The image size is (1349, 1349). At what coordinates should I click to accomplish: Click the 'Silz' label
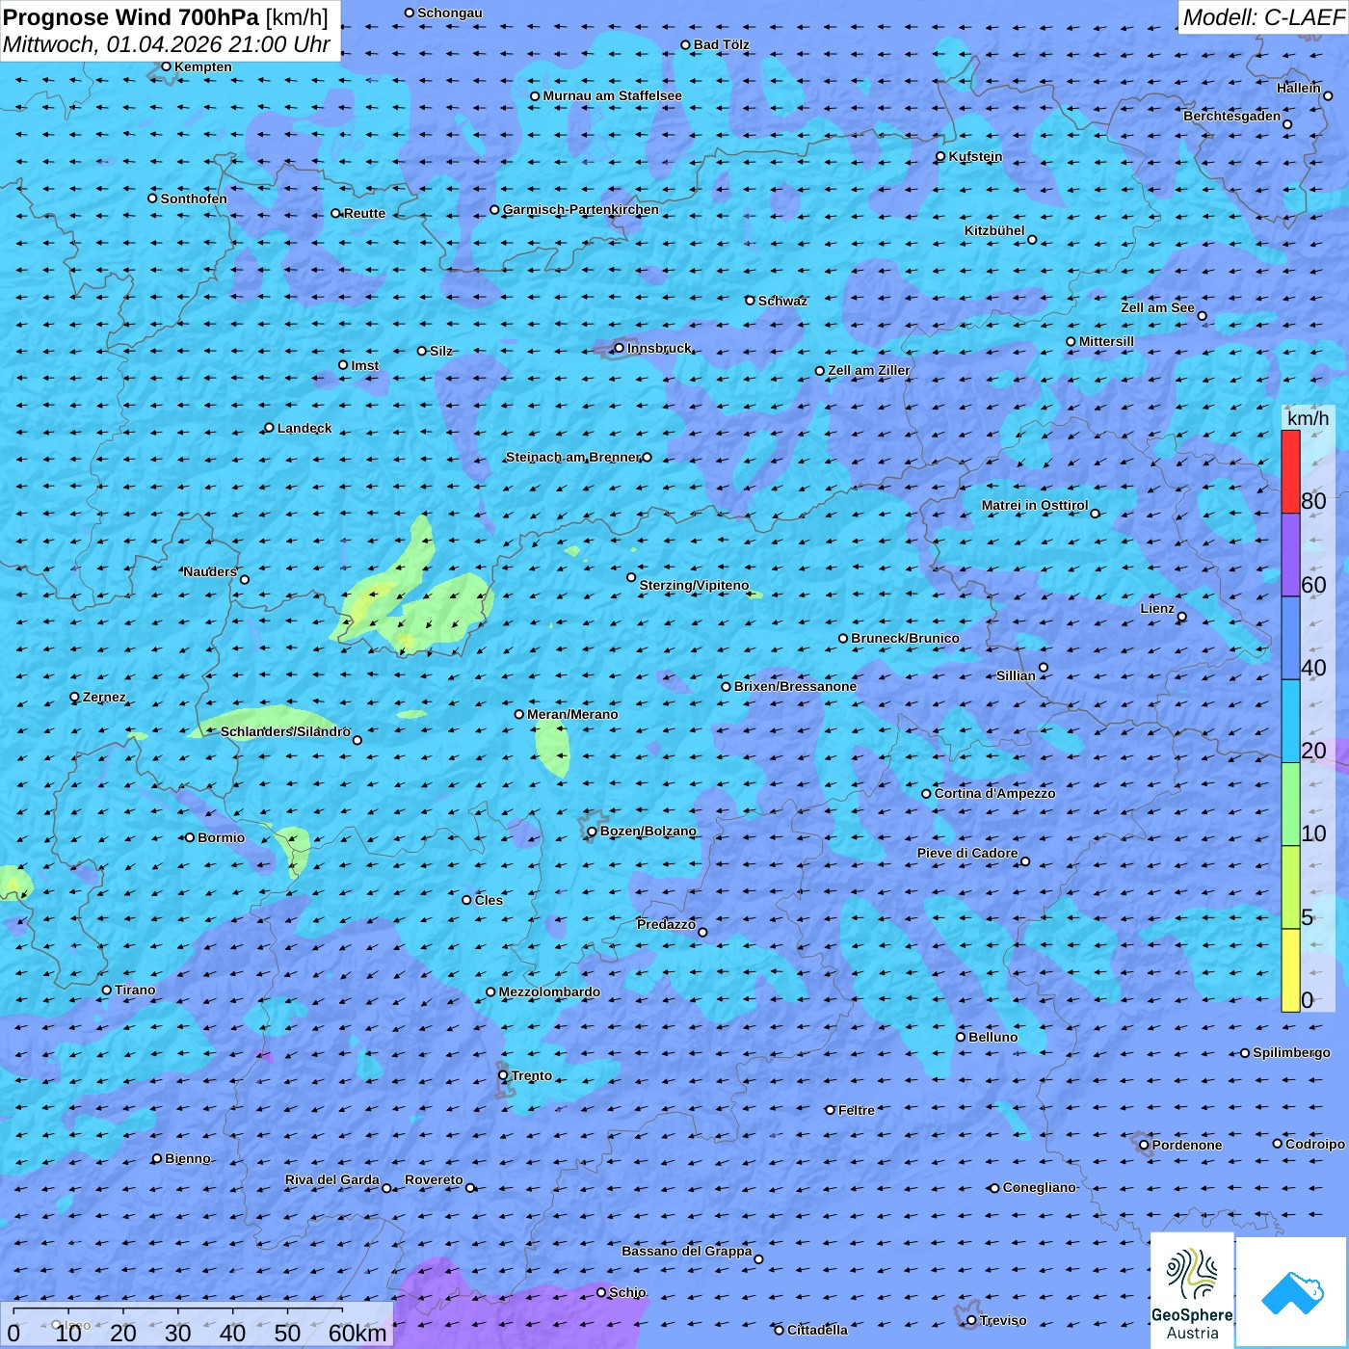click(x=440, y=351)
